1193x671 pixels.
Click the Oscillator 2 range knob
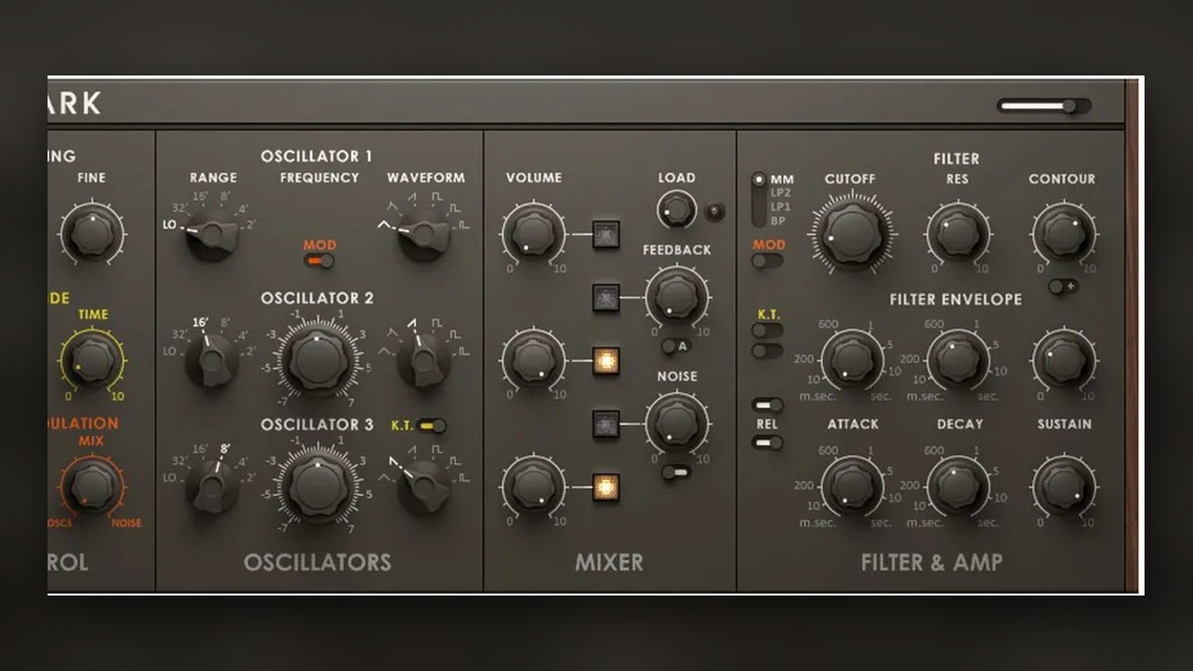pos(212,360)
